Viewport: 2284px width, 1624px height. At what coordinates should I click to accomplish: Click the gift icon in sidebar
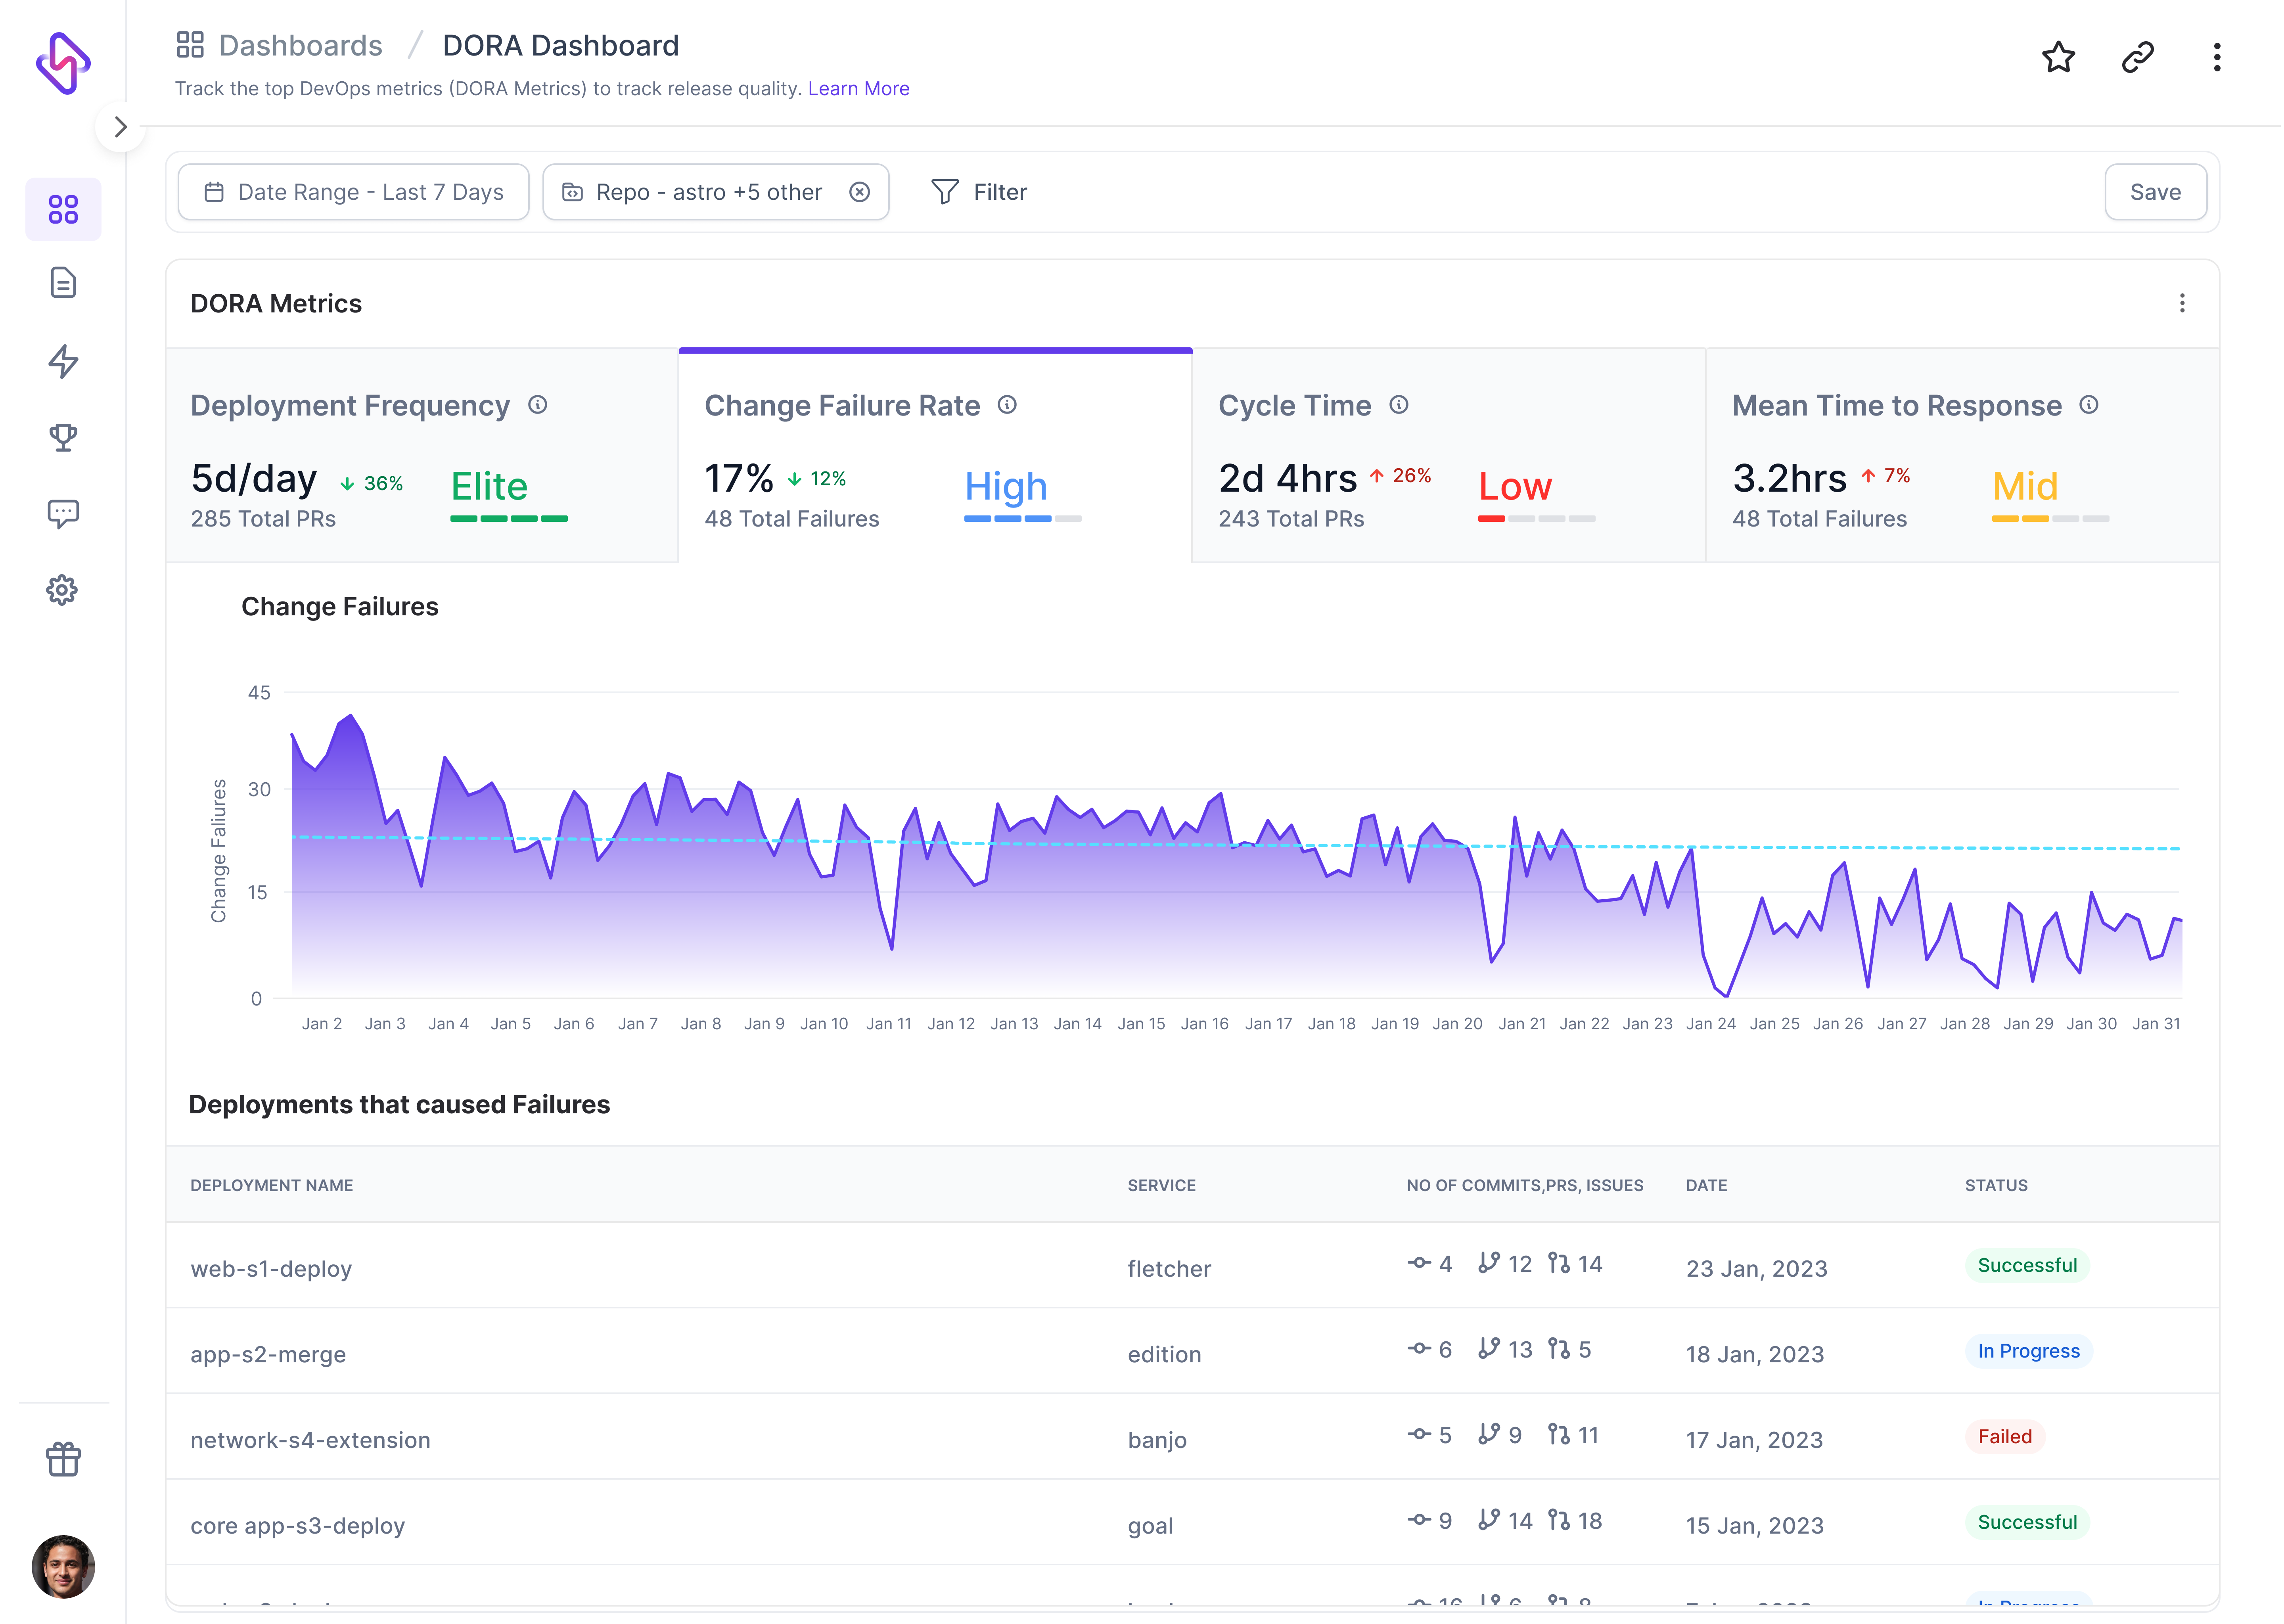63,1459
